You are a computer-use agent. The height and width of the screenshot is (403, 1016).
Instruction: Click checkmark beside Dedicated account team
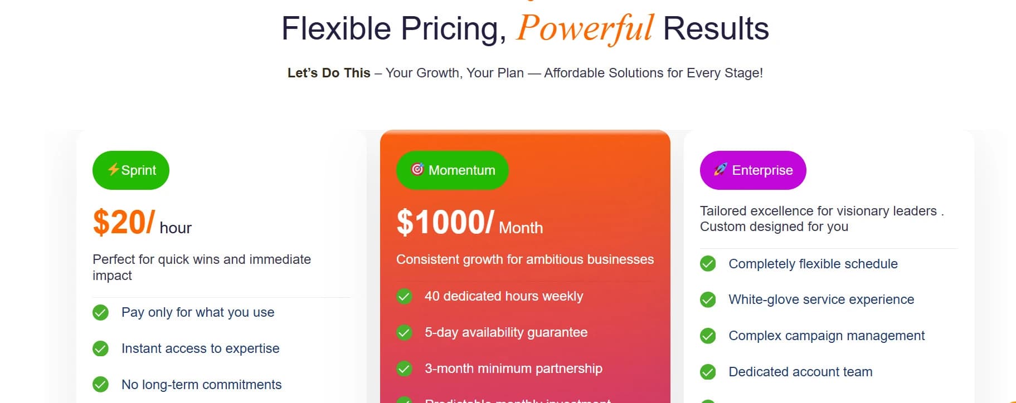coord(708,372)
